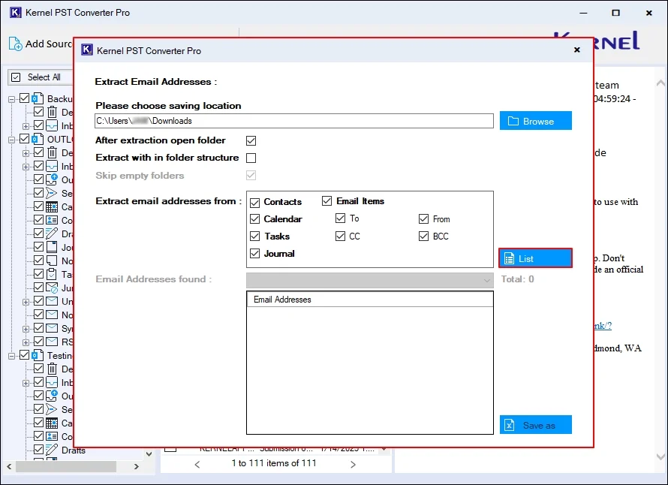Click the Add Source icon

(16, 44)
